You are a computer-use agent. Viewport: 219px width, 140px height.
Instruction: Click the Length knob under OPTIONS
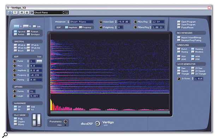[14, 96]
